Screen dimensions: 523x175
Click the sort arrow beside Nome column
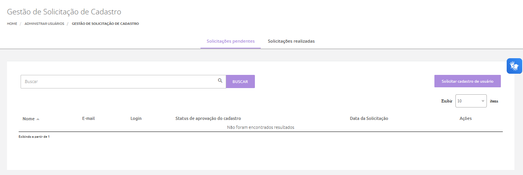point(38,119)
